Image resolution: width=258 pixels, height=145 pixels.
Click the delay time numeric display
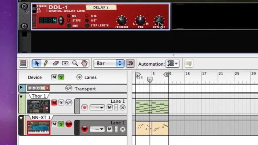[x=48, y=21]
